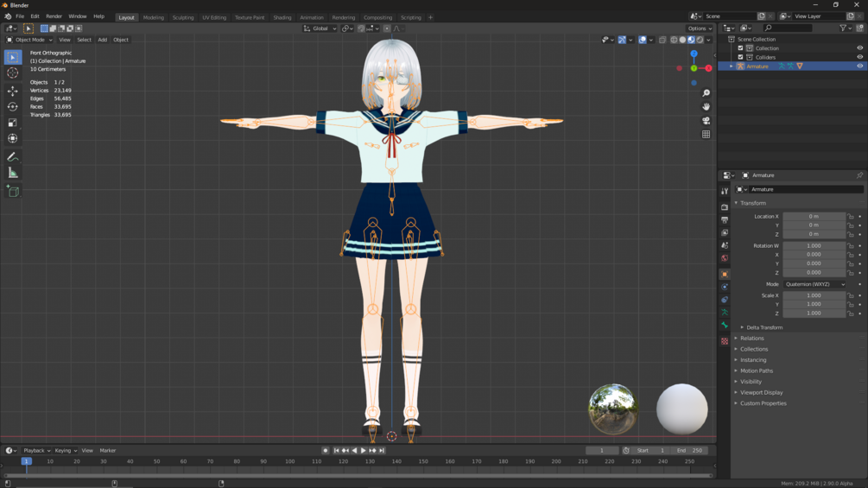868x488 pixels.
Task: Open the View Layer properties tab
Action: (725, 232)
